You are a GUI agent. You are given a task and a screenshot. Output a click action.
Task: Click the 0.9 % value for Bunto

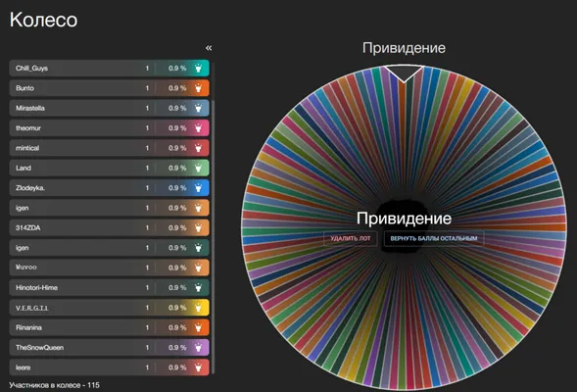click(177, 88)
